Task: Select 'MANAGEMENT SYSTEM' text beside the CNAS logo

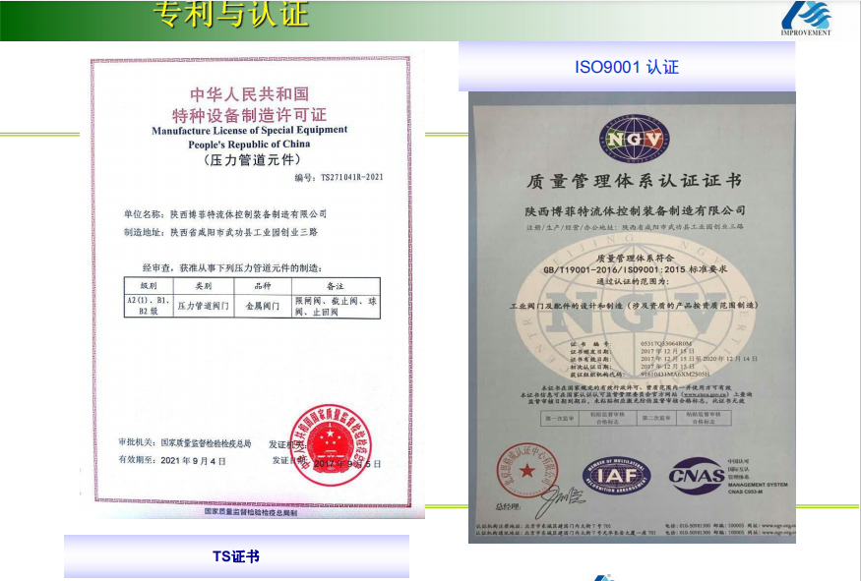Action: (758, 485)
